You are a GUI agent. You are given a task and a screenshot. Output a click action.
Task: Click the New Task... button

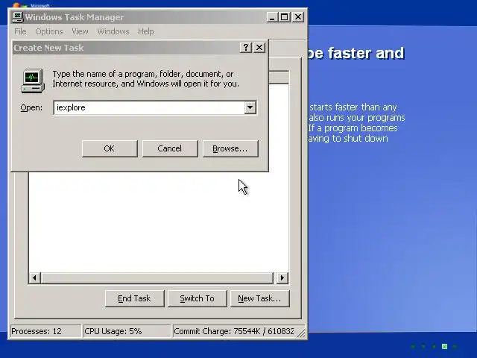(x=260, y=298)
